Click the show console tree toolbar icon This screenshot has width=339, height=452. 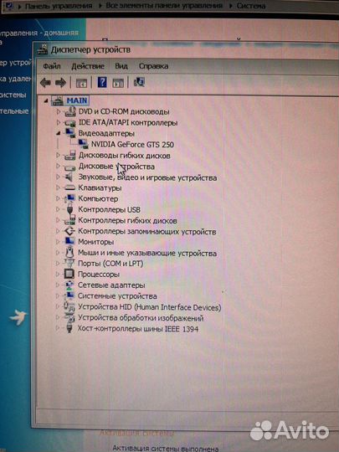tap(81, 83)
